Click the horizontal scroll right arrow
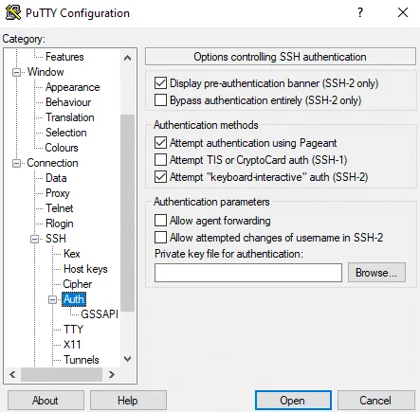Screen dimensions: 420x412 click(x=111, y=375)
